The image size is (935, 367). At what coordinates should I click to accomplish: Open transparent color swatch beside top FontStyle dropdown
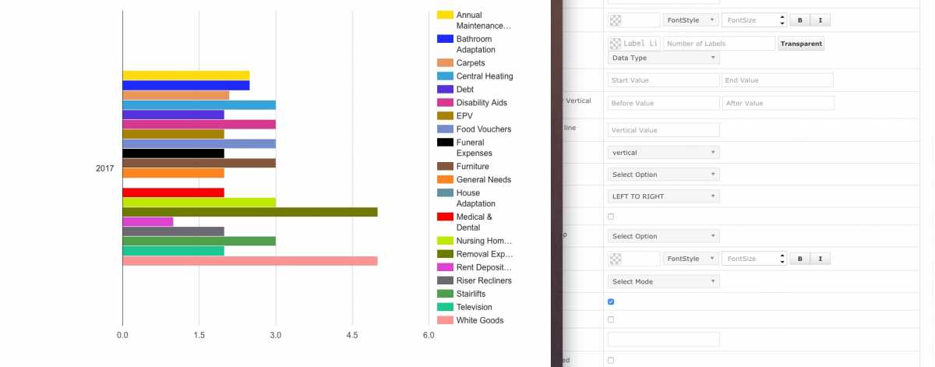click(616, 20)
